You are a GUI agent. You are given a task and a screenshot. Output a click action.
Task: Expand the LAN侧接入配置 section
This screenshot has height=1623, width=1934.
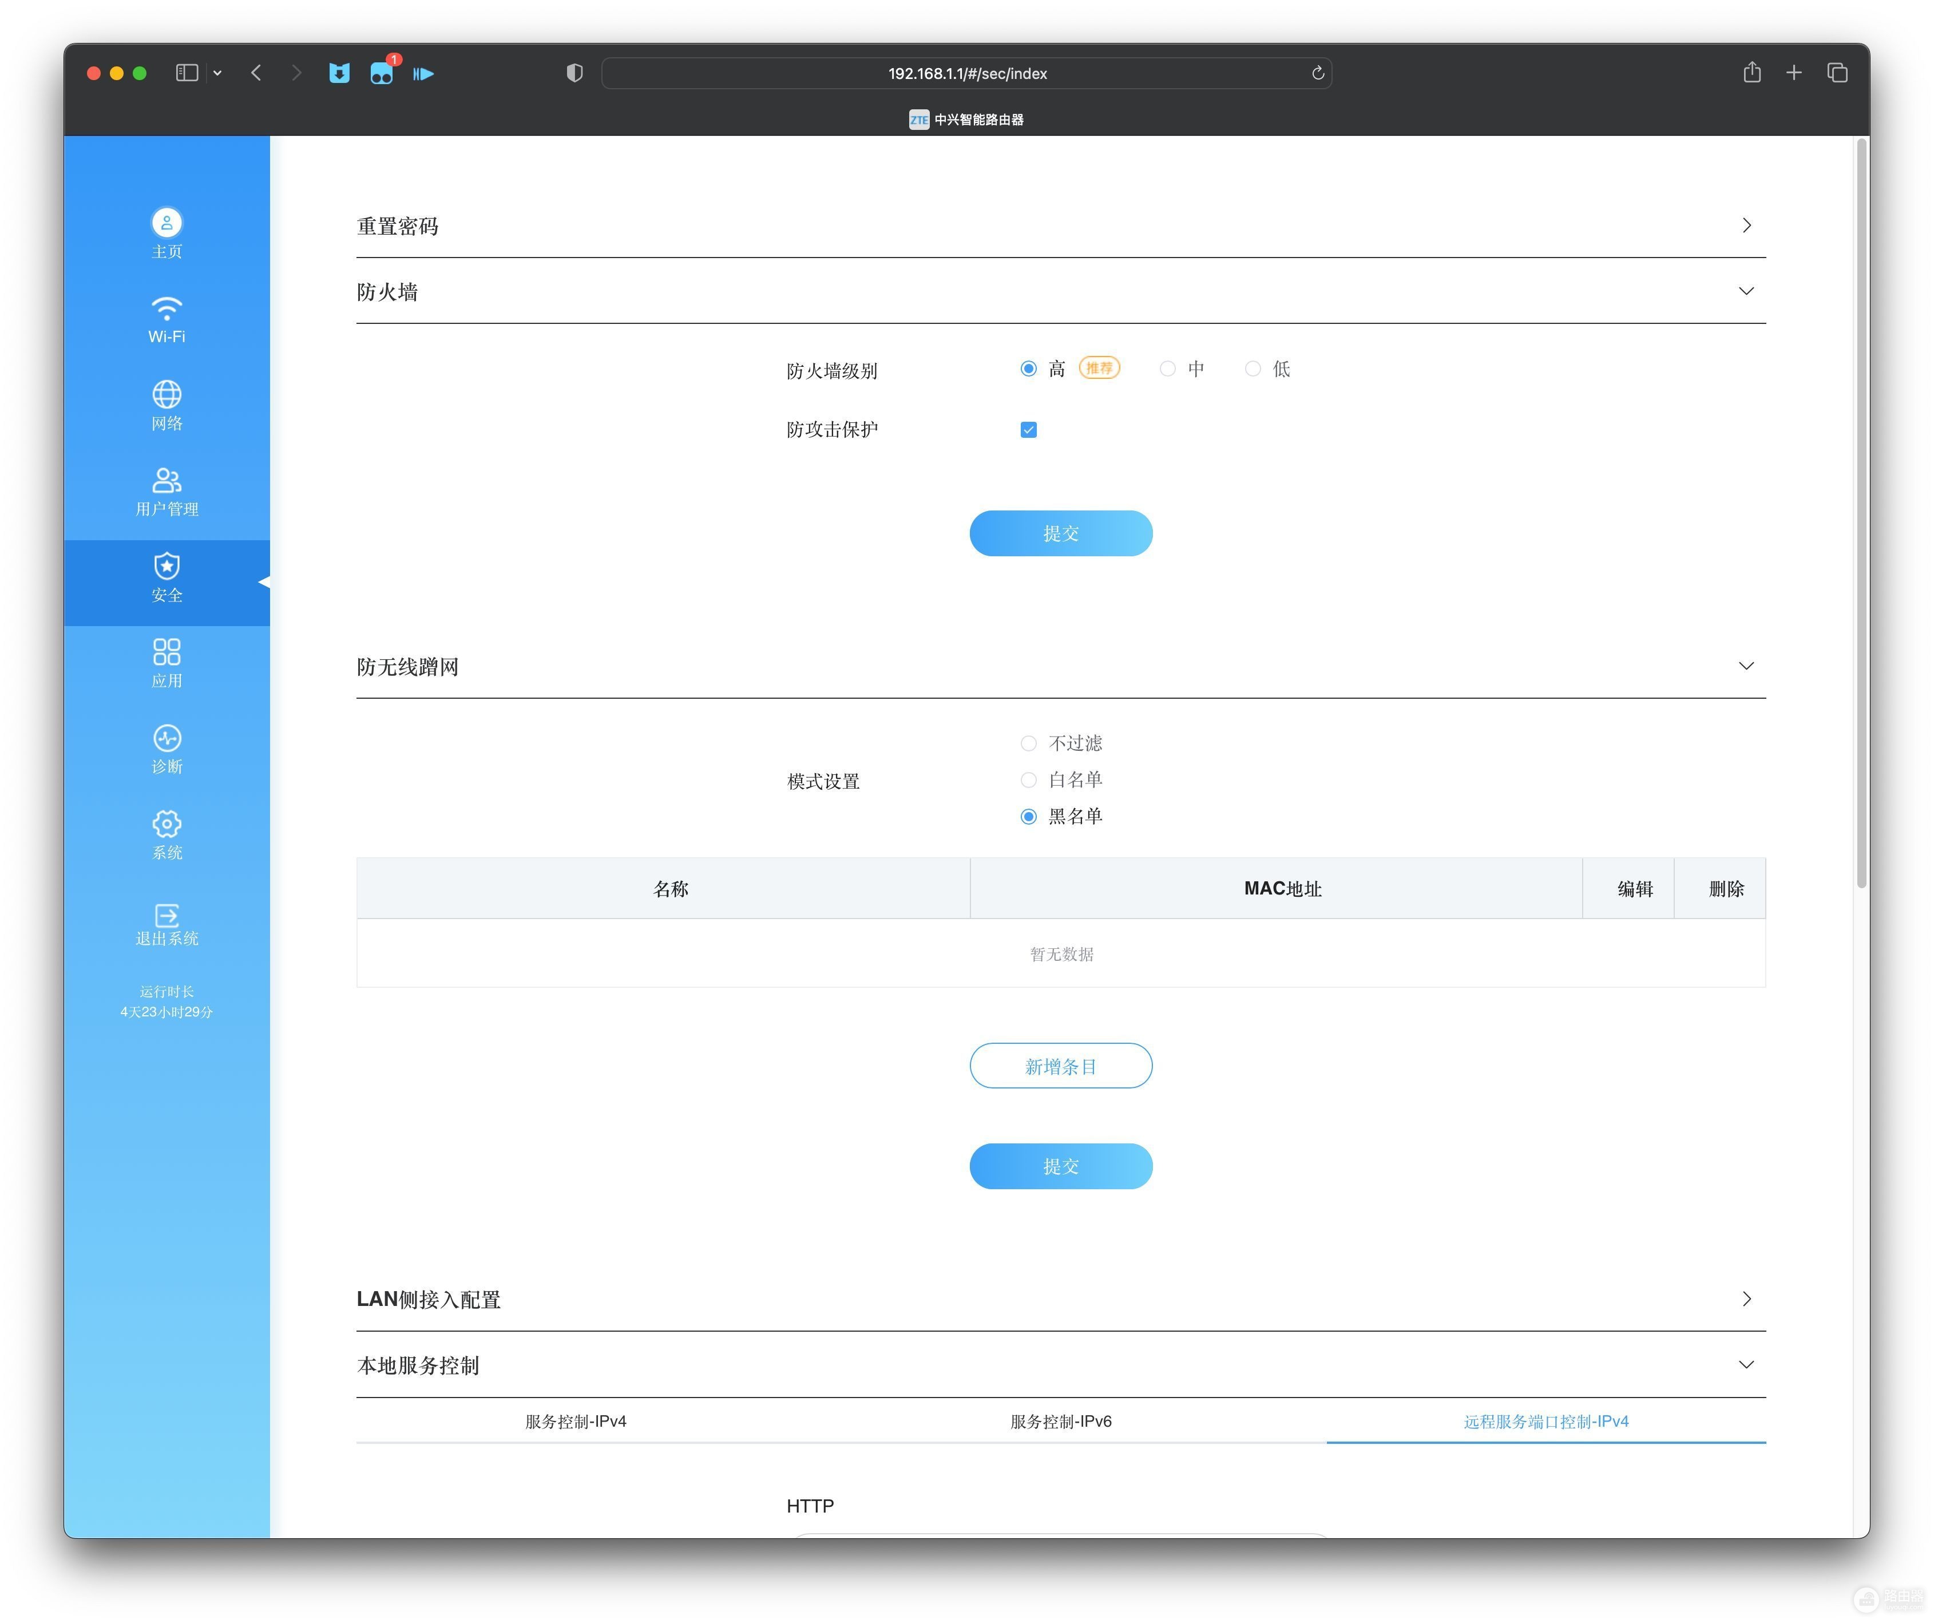click(1061, 1299)
